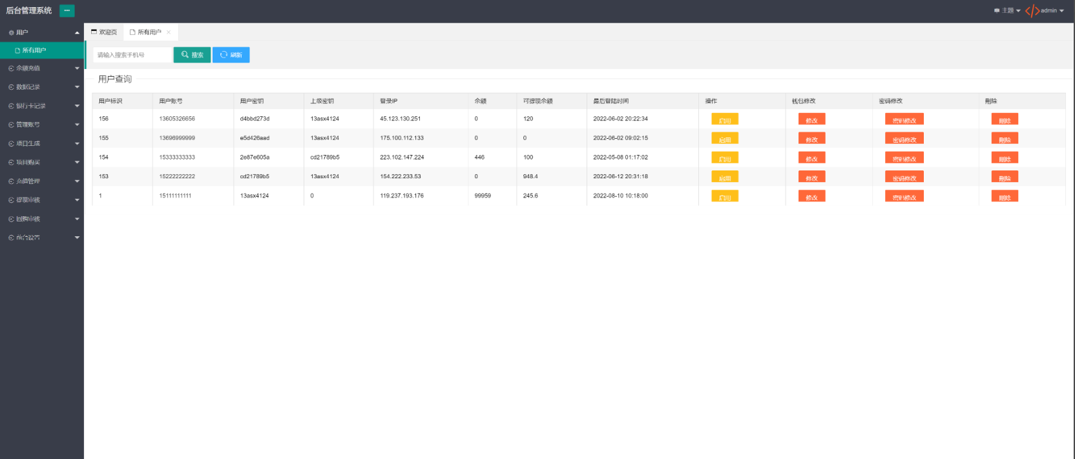The width and height of the screenshot is (1075, 459).
Task: Toggle 启用 for user 15111111111
Action: (x=724, y=197)
